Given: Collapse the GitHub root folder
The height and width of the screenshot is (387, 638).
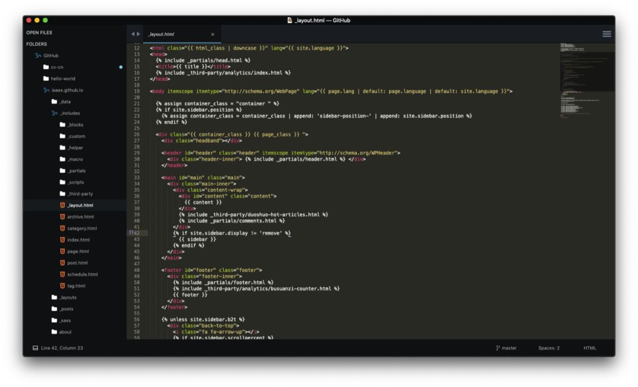Looking at the screenshot, I should [51, 56].
